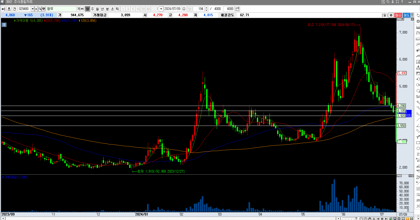
Task: Select interval preset 30
Action: (x=148, y=9)
